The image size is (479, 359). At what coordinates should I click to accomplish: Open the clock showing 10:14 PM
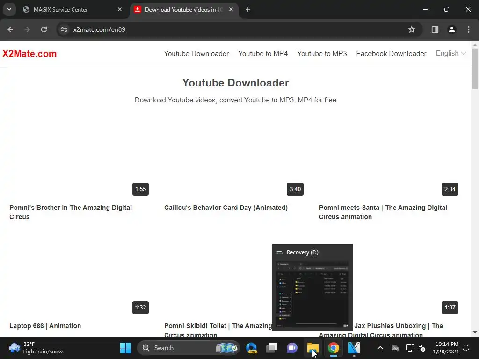pyautogui.click(x=446, y=348)
